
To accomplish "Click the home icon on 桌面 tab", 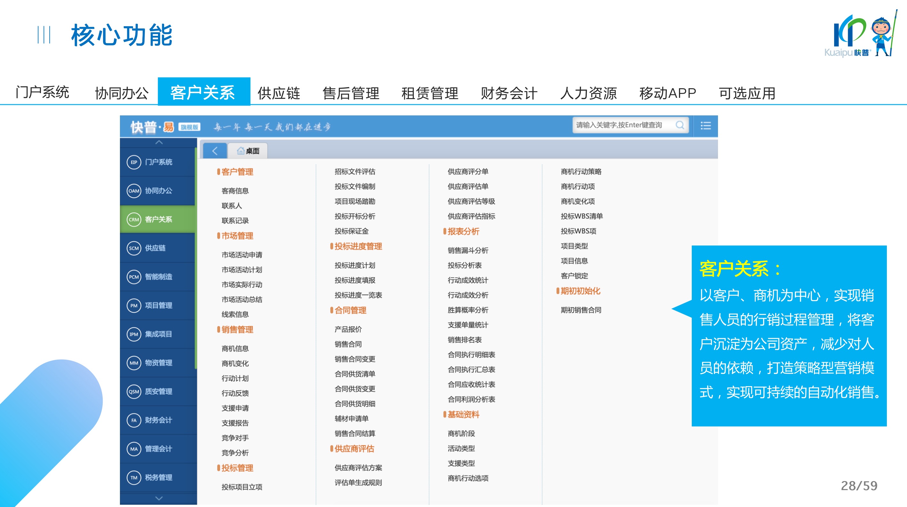I will coord(241,151).
